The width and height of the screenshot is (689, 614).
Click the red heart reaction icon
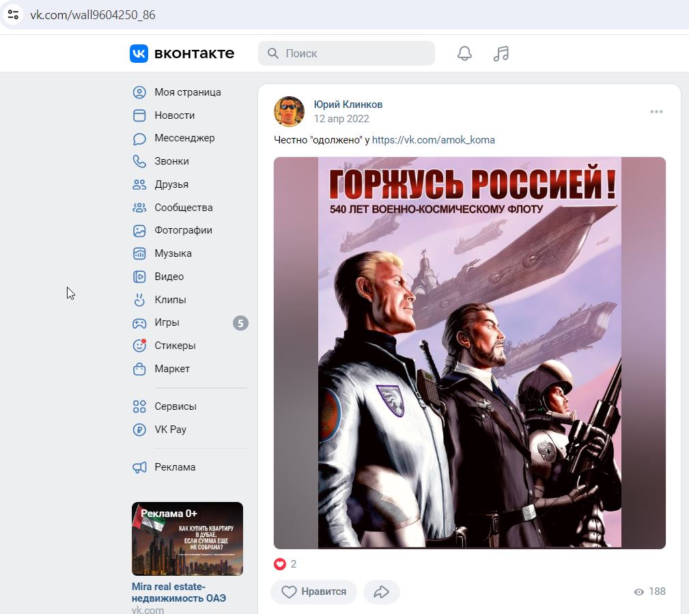(x=280, y=564)
